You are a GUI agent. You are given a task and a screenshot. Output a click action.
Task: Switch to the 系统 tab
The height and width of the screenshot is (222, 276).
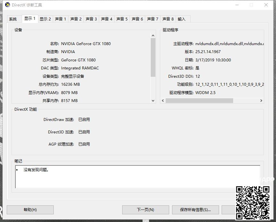[x=13, y=19]
